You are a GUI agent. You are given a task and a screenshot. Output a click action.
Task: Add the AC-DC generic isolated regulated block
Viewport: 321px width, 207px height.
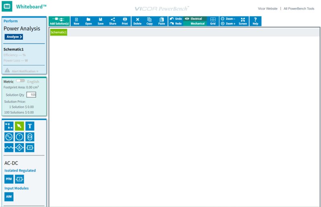(x=19, y=179)
